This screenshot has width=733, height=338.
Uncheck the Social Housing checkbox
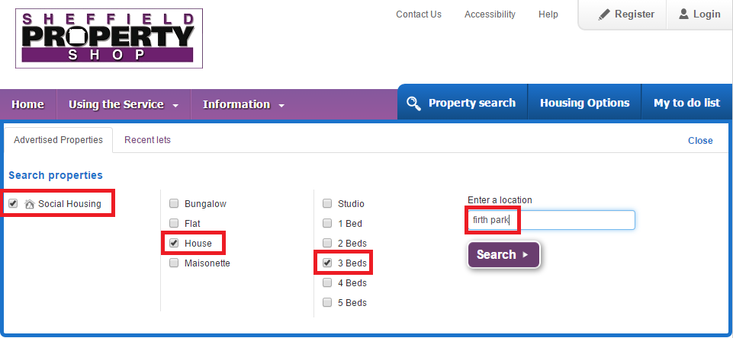click(13, 203)
